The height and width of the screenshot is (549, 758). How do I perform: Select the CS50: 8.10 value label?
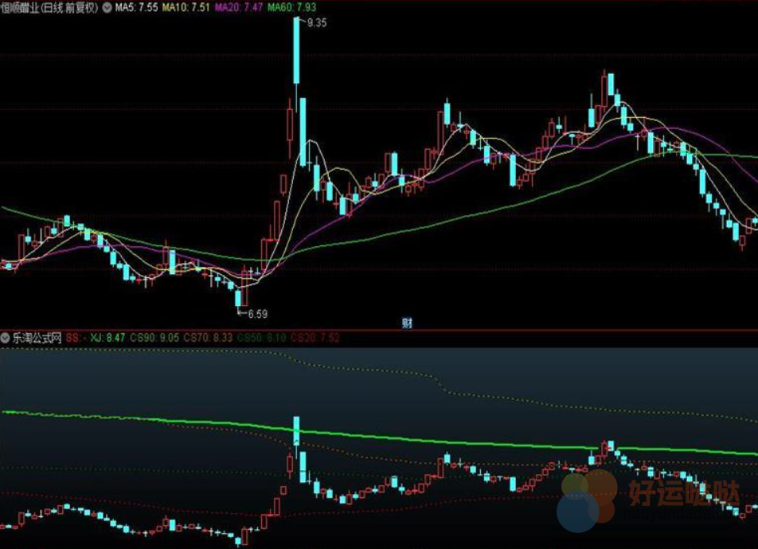[x=261, y=338]
